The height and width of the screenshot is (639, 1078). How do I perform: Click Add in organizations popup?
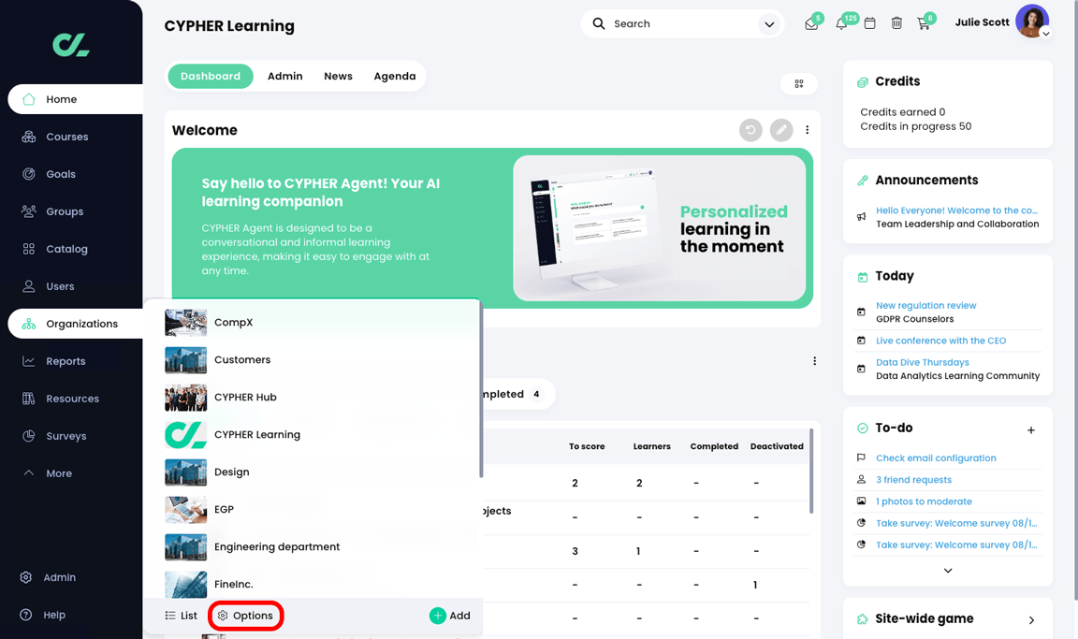pyautogui.click(x=449, y=616)
